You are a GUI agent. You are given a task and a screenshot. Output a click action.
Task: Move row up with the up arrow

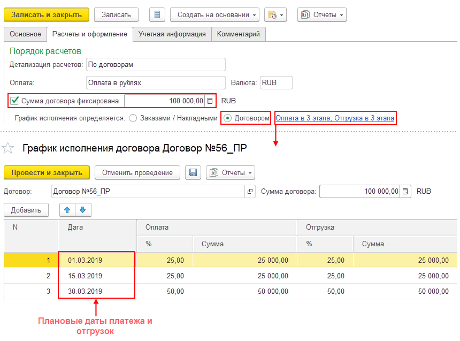[67, 210]
